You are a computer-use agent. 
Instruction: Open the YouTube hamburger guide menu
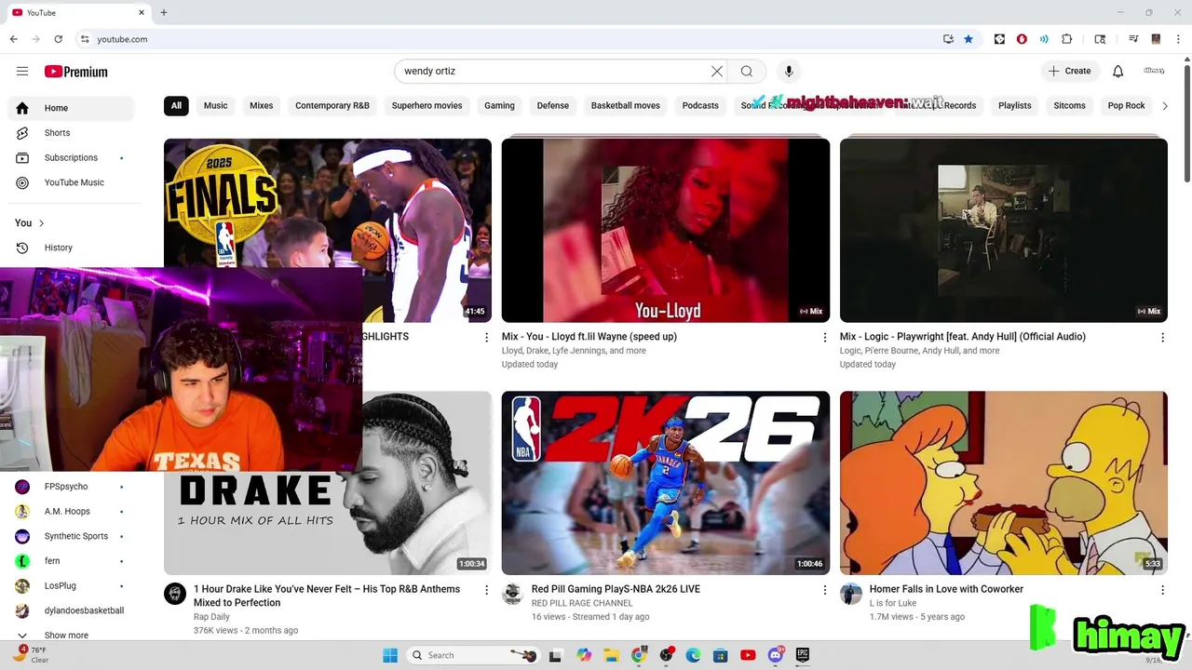pyautogui.click(x=22, y=72)
